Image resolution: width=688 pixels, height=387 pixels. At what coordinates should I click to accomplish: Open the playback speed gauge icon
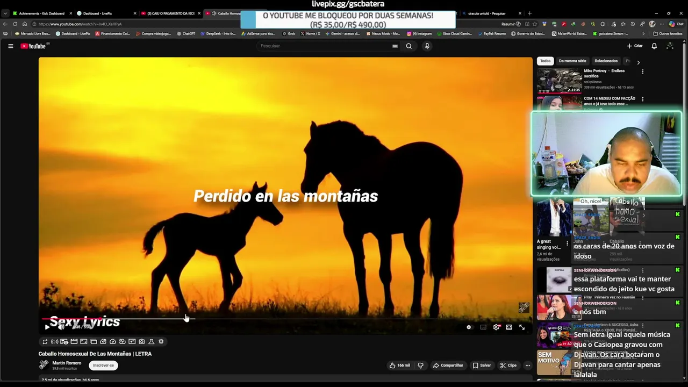pos(112,341)
